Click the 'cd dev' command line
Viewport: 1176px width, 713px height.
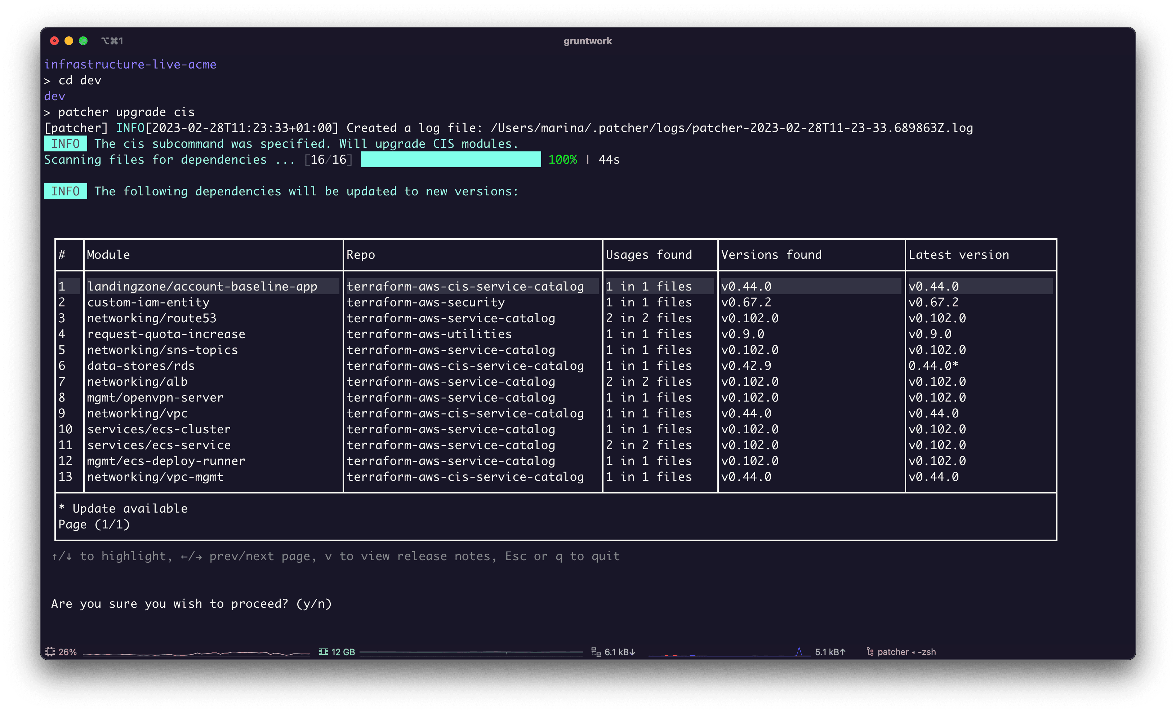point(80,80)
